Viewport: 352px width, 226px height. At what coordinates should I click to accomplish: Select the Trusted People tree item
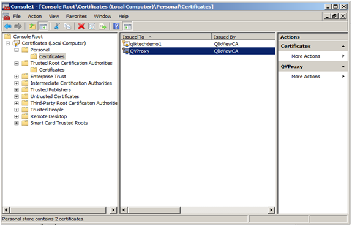pos(47,110)
